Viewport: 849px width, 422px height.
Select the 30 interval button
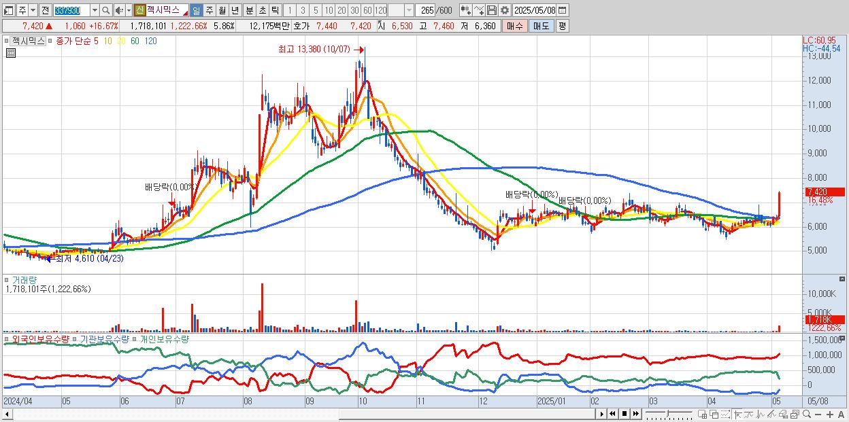click(354, 10)
